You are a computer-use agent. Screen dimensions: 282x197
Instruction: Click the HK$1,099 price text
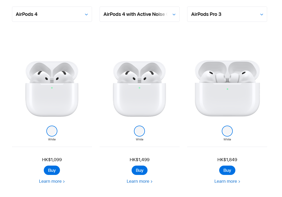coord(52,160)
